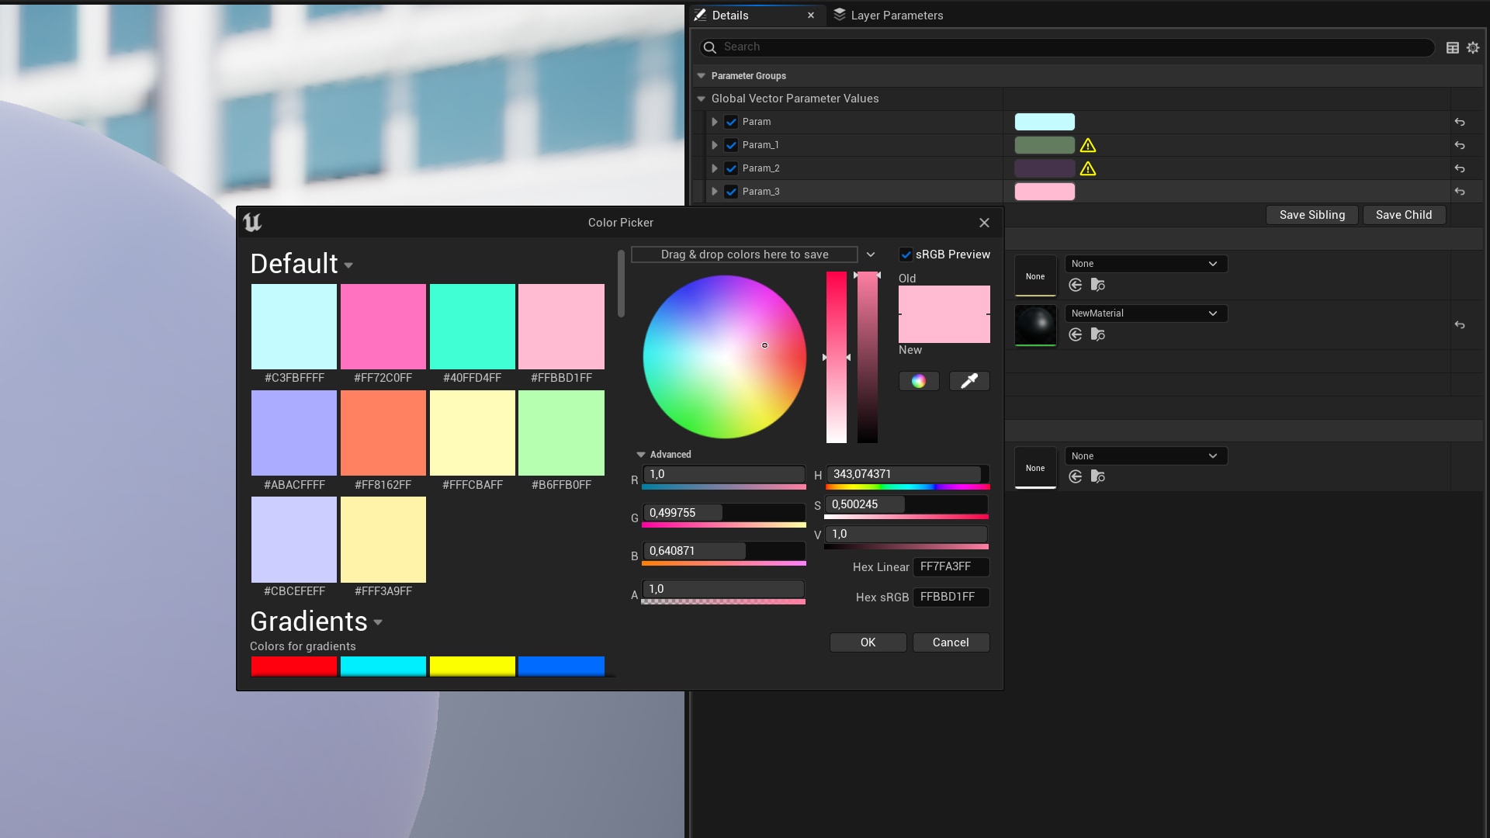Image resolution: width=1490 pixels, height=838 pixels.
Task: Browse to the NewMaterial asset in content browser
Action: pyautogui.click(x=1097, y=334)
